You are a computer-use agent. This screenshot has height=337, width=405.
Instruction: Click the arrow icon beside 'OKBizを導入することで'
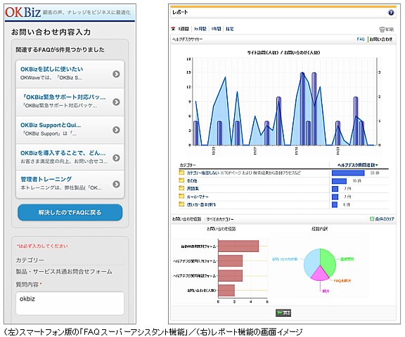[x=116, y=158]
